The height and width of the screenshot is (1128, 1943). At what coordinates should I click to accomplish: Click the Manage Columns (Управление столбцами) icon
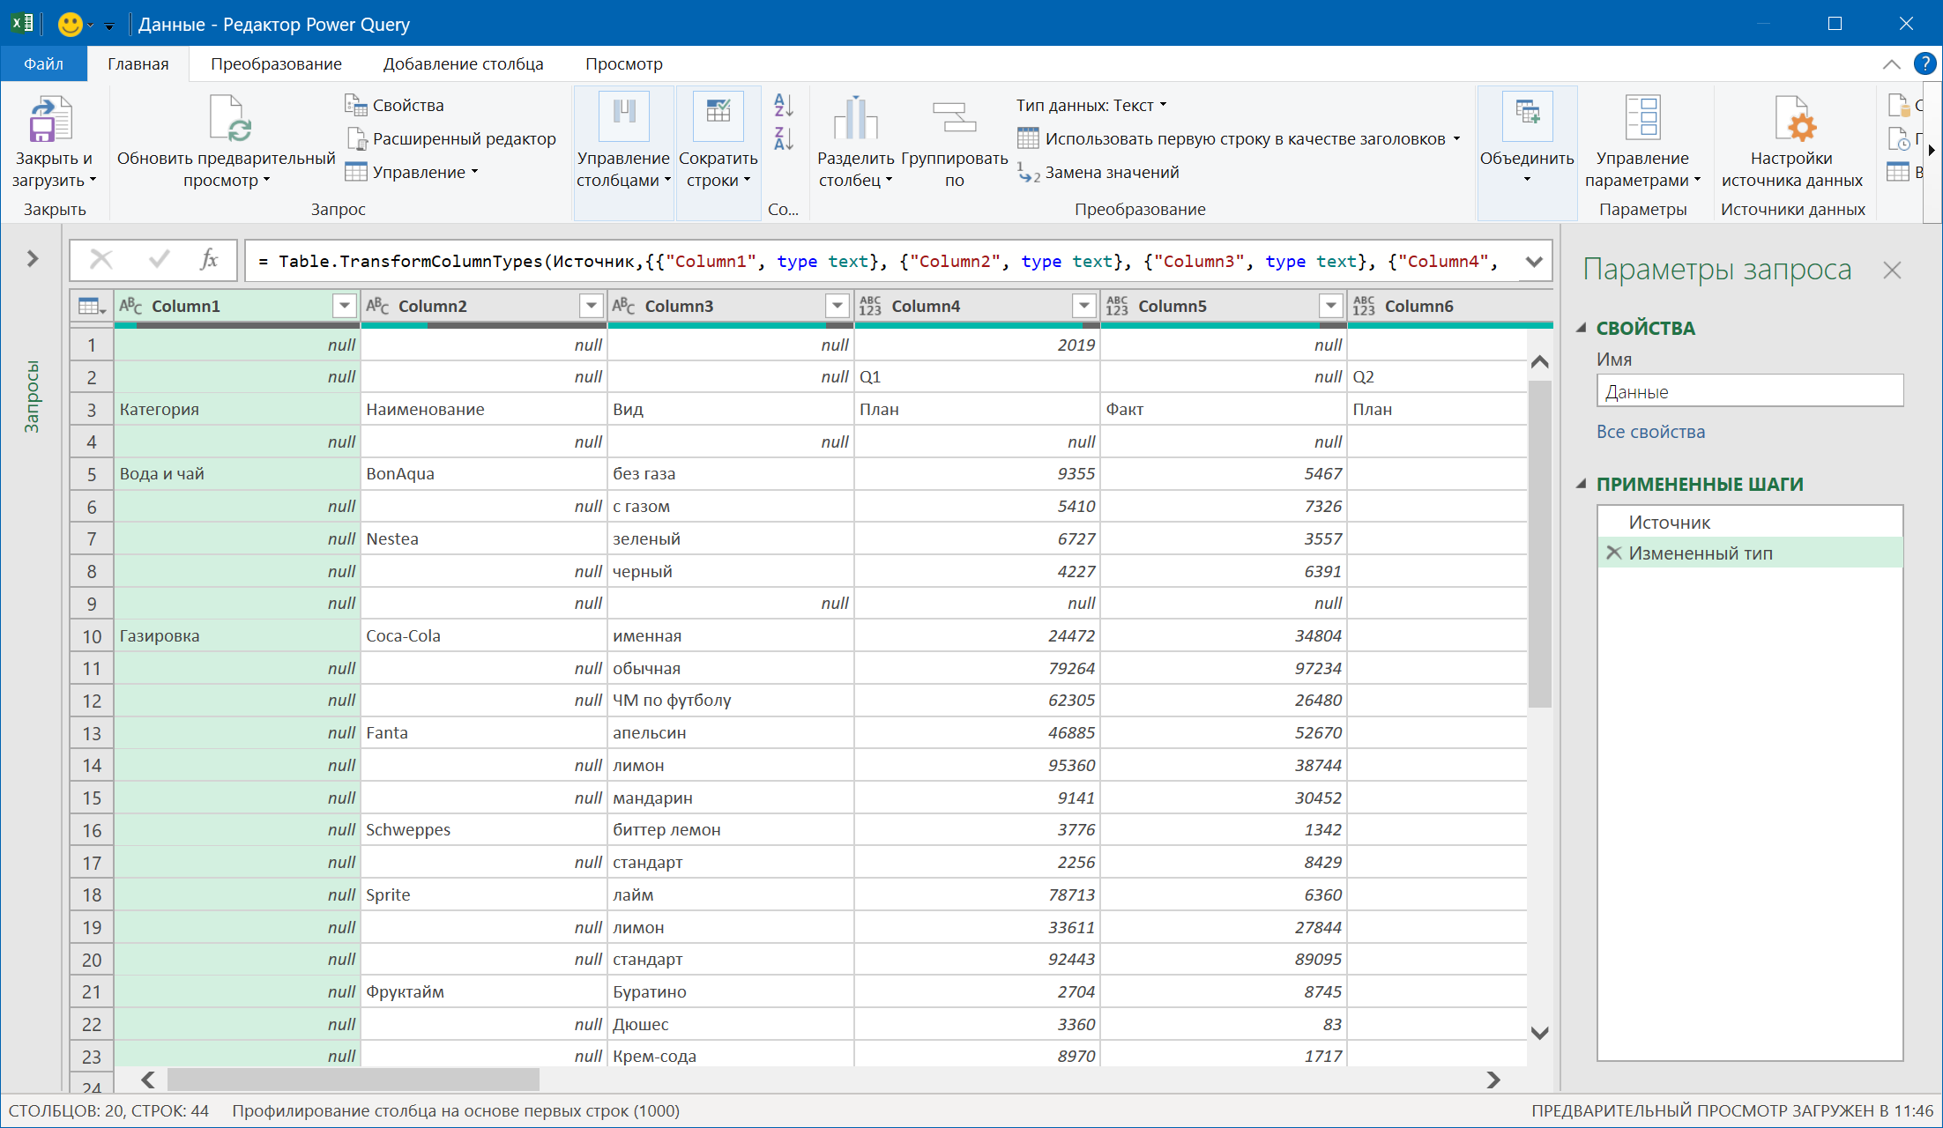click(x=623, y=115)
